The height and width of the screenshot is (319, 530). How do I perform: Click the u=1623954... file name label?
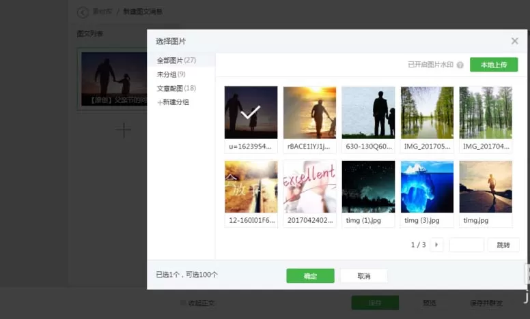250,147
